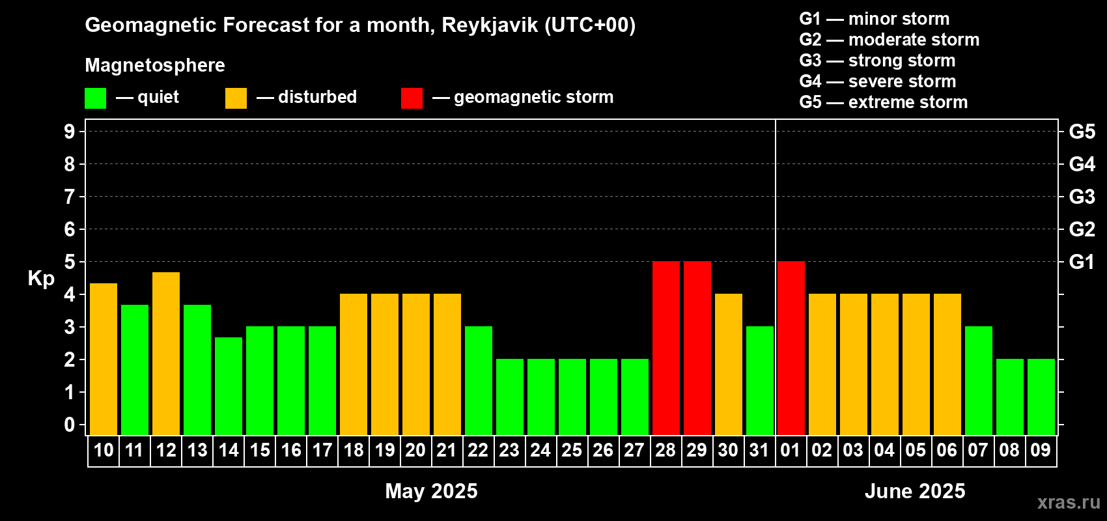Select the red bar for May 29

[697, 348]
